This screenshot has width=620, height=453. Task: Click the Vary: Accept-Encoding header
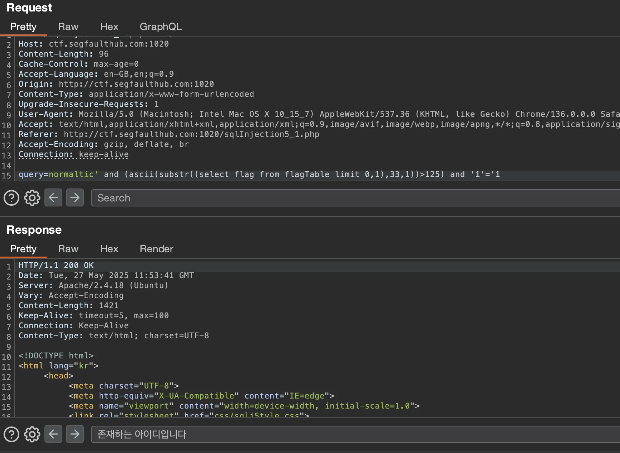pos(71,295)
